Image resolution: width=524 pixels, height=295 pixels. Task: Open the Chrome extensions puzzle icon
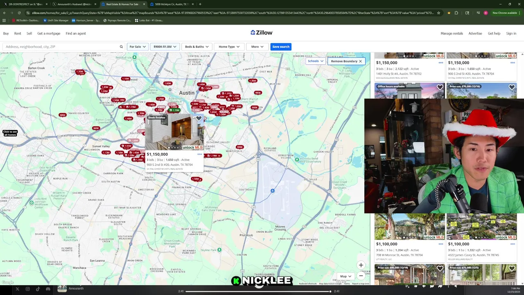[x=456, y=13]
